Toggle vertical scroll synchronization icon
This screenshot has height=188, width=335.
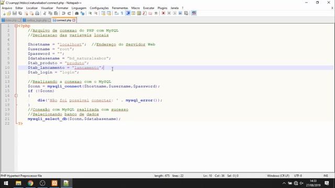[103, 13]
